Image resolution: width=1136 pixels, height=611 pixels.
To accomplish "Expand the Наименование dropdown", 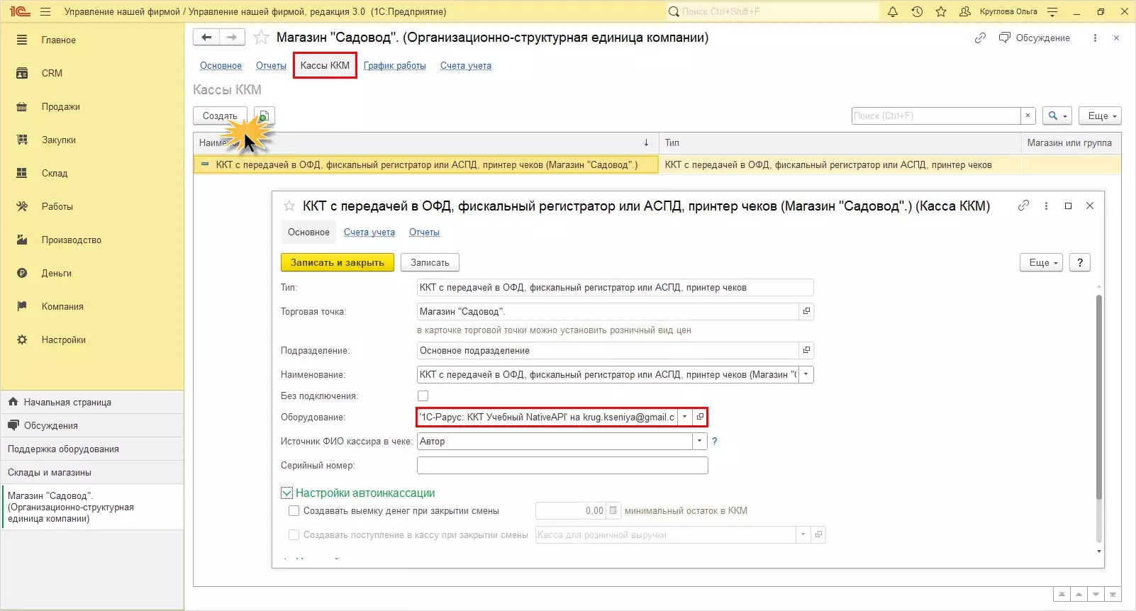I will tap(806, 375).
